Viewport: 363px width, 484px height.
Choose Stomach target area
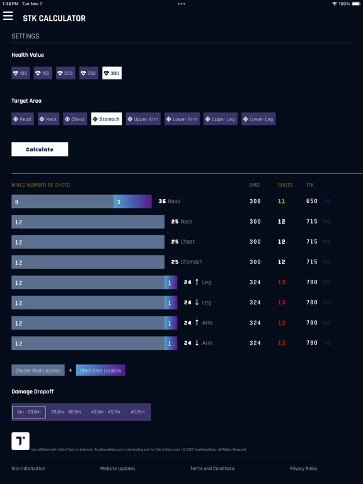pos(107,119)
